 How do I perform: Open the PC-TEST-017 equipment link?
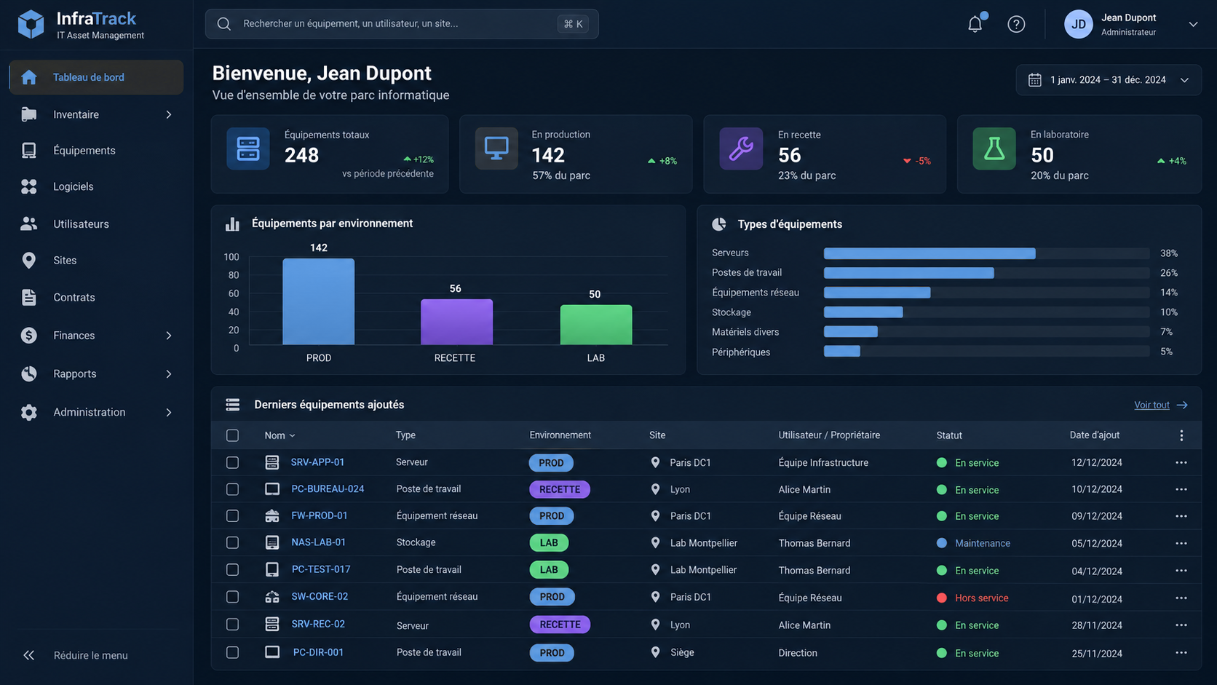(321, 569)
